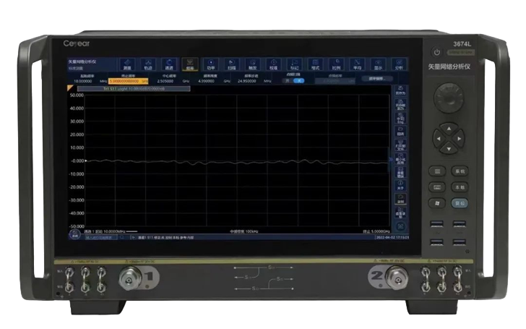
Task: Toggle the 点频扫描 on/off switch
Action: (293, 81)
